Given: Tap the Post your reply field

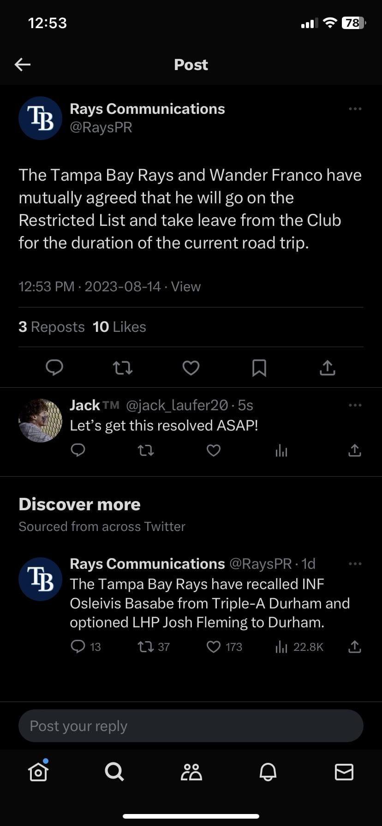Looking at the screenshot, I should (x=191, y=726).
